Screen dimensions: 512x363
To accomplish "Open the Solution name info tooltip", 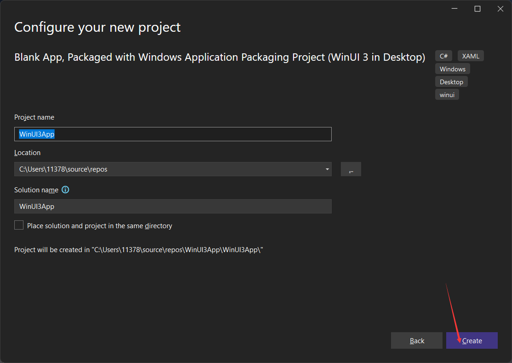I will pos(65,190).
